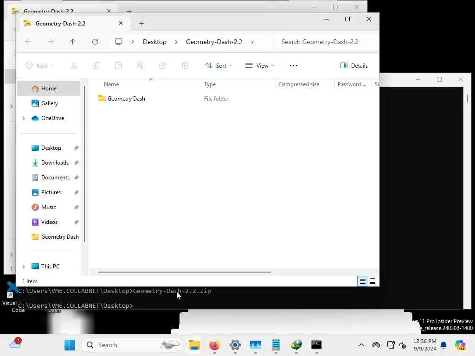
Task: Open the Internet Download Manager taskbar icon
Action: click(296, 345)
